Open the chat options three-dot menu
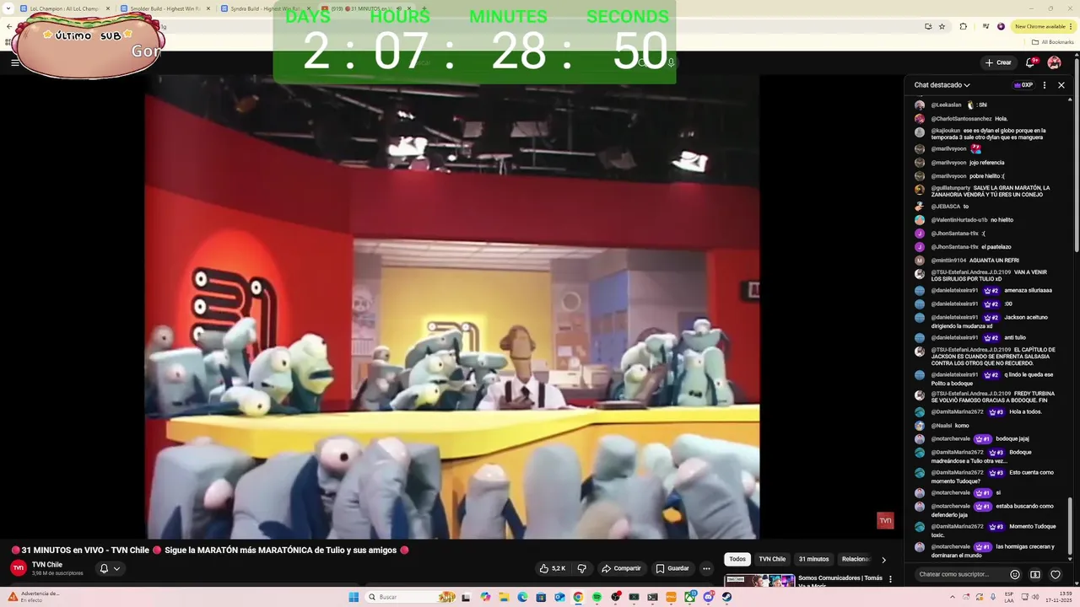Screen dimensions: 1080x607 (x=1045, y=85)
